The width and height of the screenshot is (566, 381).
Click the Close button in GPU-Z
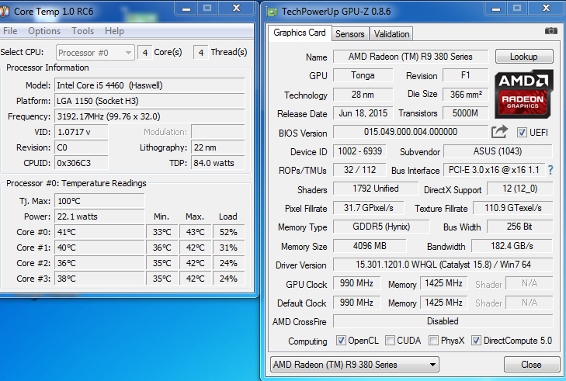pos(532,365)
